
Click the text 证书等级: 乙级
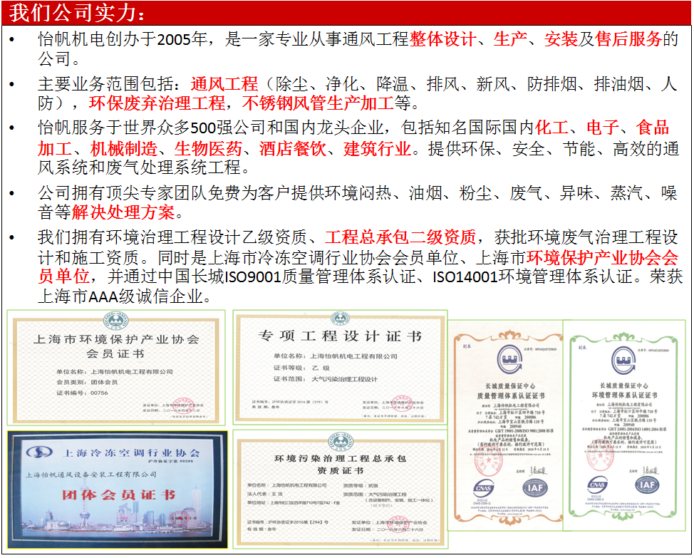pos(301,368)
